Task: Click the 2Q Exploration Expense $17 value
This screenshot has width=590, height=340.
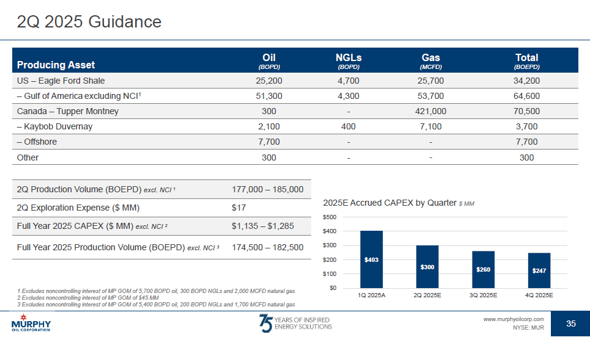Action: [x=238, y=208]
